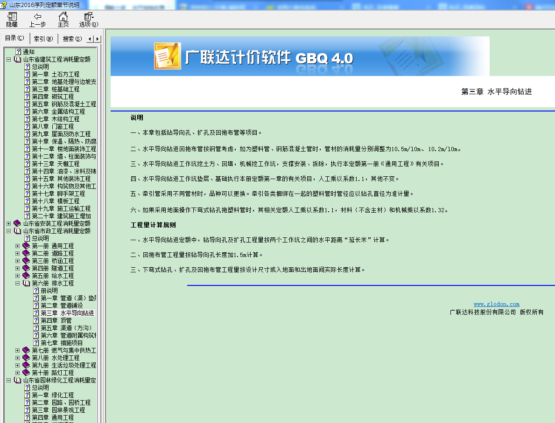The height and width of the screenshot is (423, 555).
Task: Switch to the 目录 tab
Action: (14, 38)
